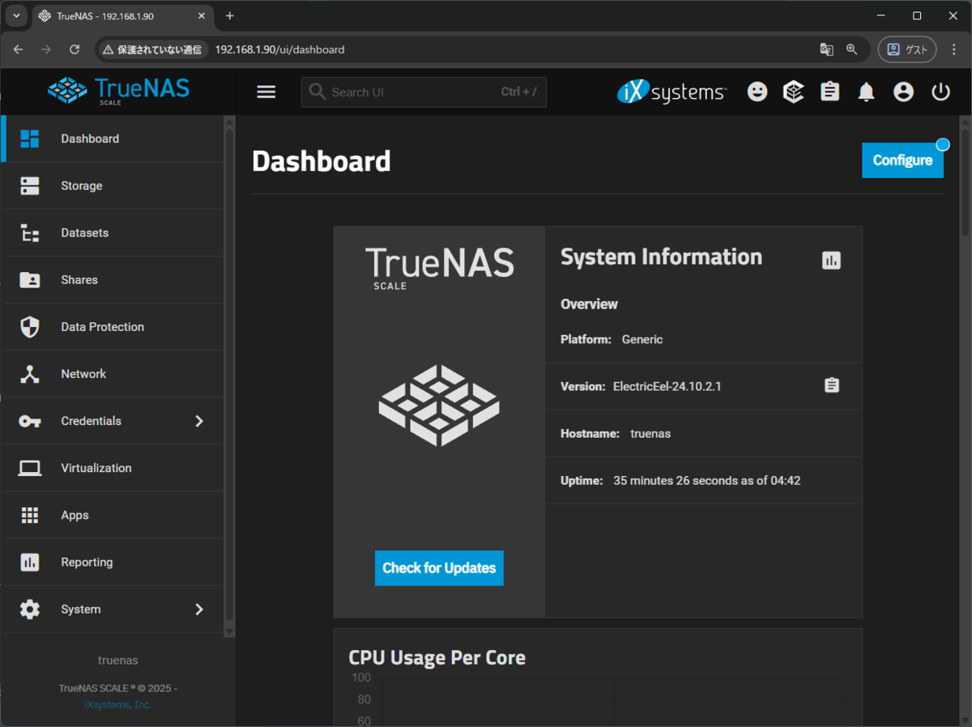972x727 pixels.
Task: Open the Jobs clipboard icon in top bar
Action: tap(830, 92)
